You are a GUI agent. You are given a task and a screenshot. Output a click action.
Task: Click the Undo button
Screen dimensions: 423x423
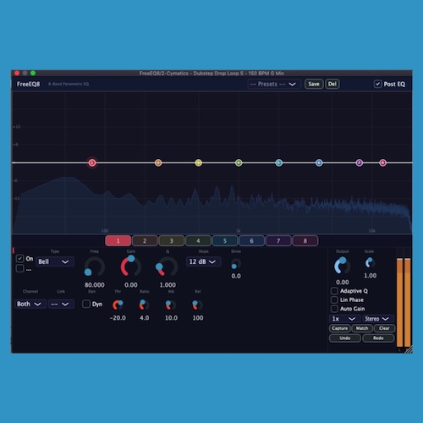[345, 338]
